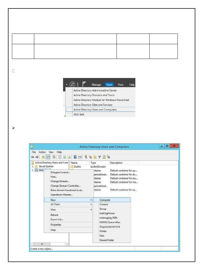203x270 pixels.
Task: Open the Action menu in ADUC window
Action: coord(42,152)
